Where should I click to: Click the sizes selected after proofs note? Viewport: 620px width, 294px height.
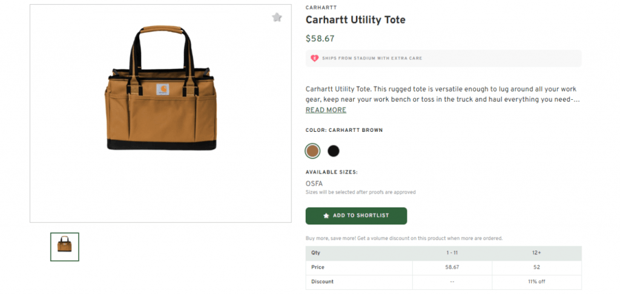(x=361, y=192)
